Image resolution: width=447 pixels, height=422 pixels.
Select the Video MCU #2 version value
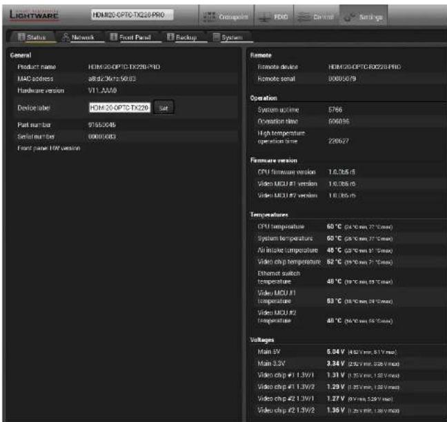341,195
